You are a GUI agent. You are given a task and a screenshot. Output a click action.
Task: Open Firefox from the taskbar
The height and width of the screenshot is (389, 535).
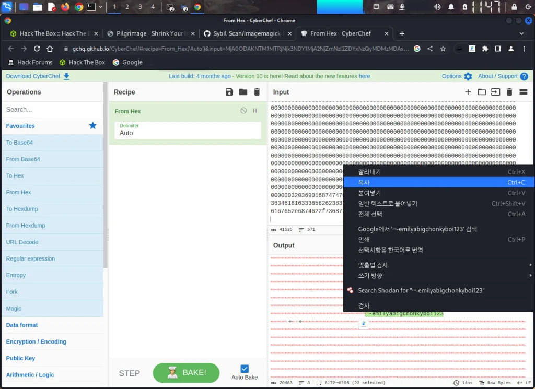65,7
